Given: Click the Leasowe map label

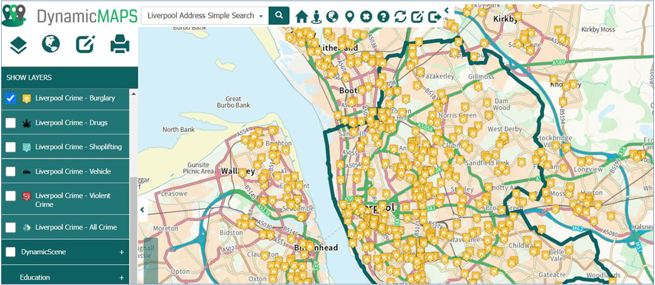Looking at the screenshot, I should (175, 193).
